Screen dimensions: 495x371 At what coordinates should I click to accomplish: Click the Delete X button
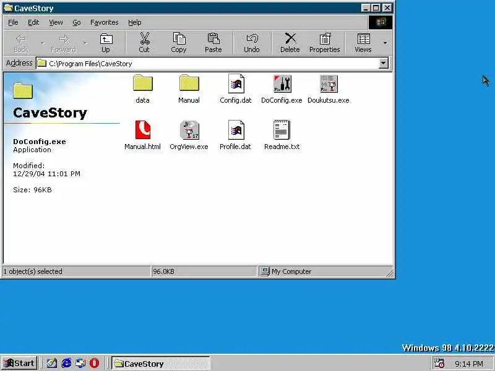pos(290,43)
